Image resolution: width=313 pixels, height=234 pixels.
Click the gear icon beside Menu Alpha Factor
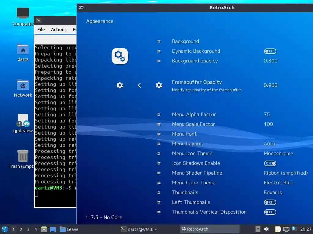159,115
